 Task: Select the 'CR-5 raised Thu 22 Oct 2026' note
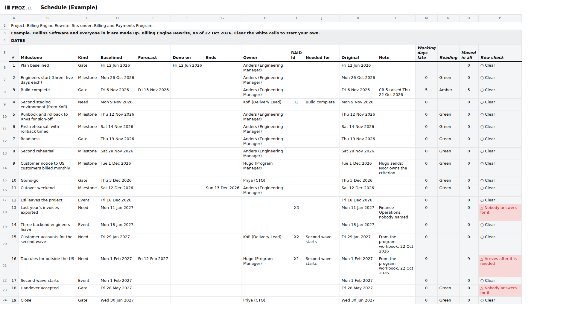tap(396, 92)
